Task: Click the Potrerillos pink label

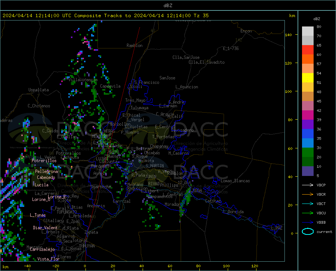Action: point(44,161)
